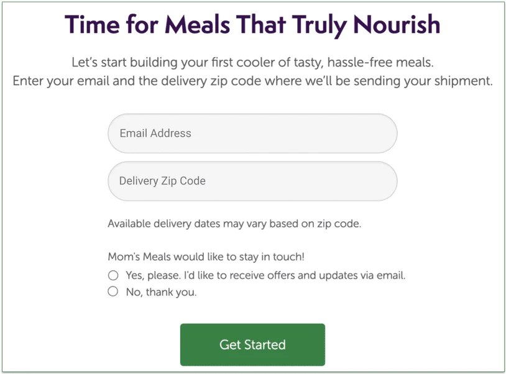The height and width of the screenshot is (374, 506).
Task: Click the 'Time for Meals That Truly Nourish' heading
Action: [x=252, y=25]
